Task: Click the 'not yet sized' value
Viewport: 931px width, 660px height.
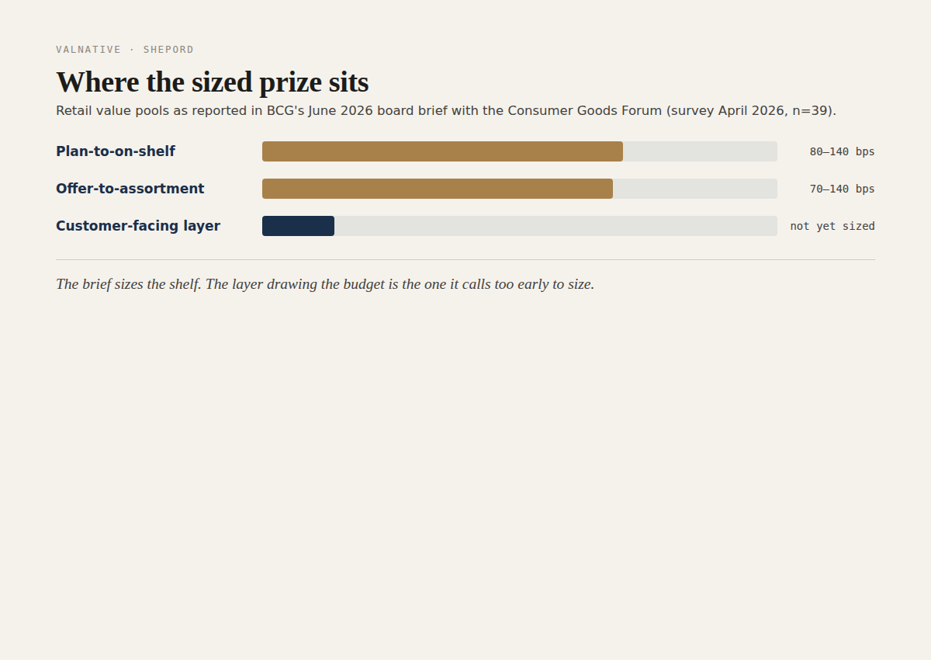Action: pos(832,226)
